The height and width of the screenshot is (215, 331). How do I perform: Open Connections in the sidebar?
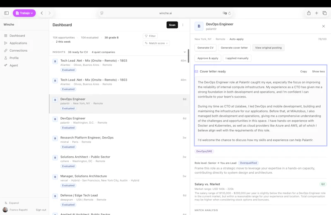click(x=18, y=50)
